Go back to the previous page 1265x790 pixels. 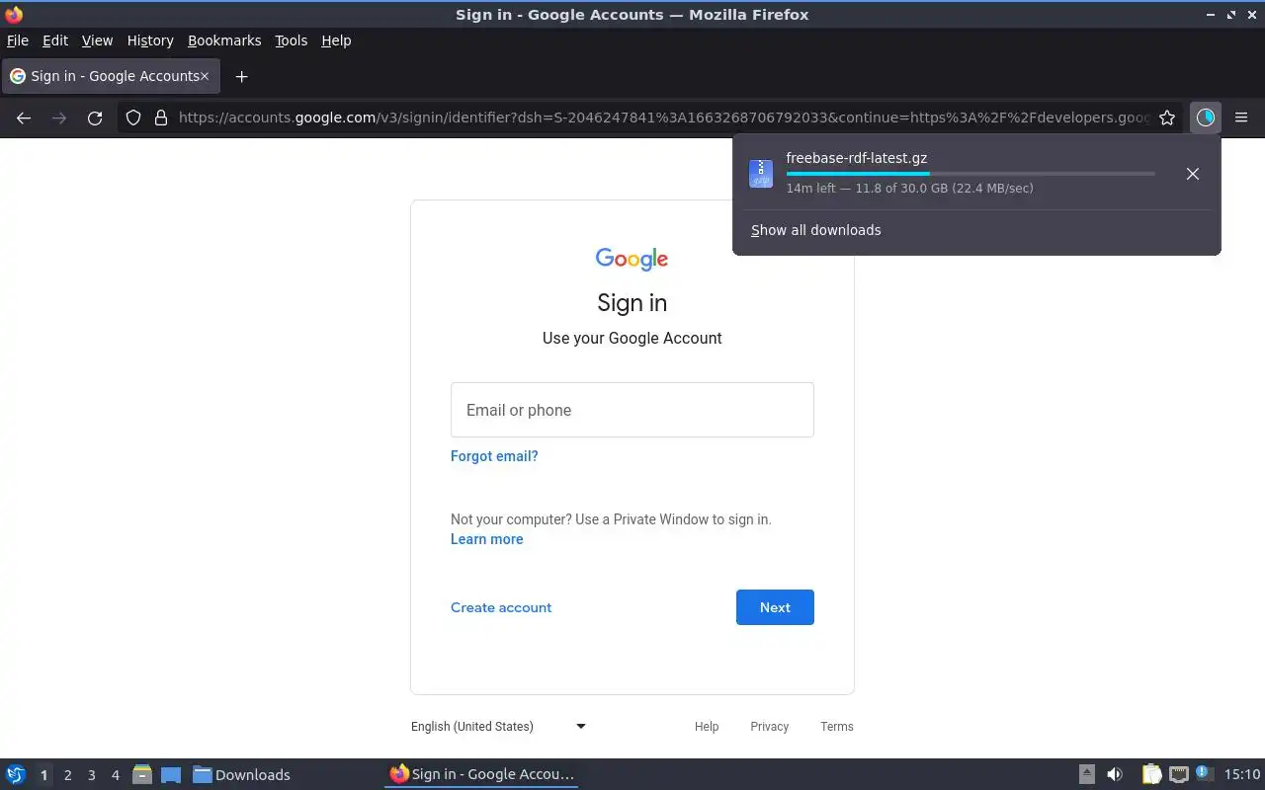(24, 118)
